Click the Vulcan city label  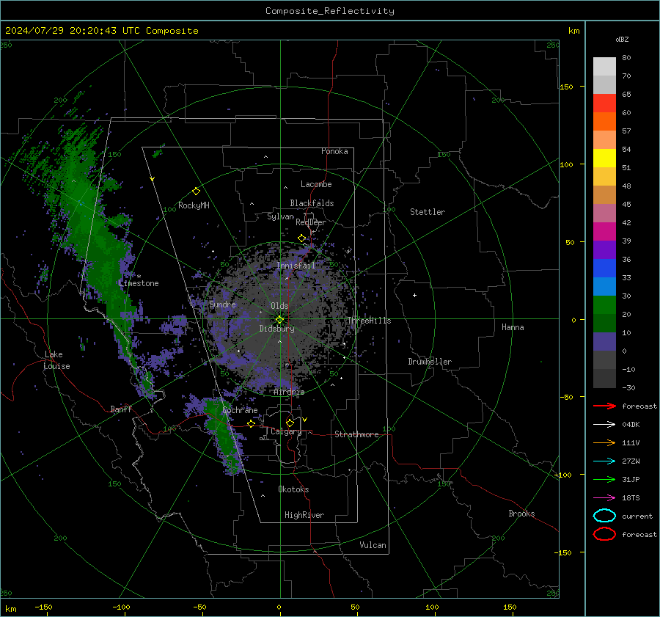coord(373,545)
